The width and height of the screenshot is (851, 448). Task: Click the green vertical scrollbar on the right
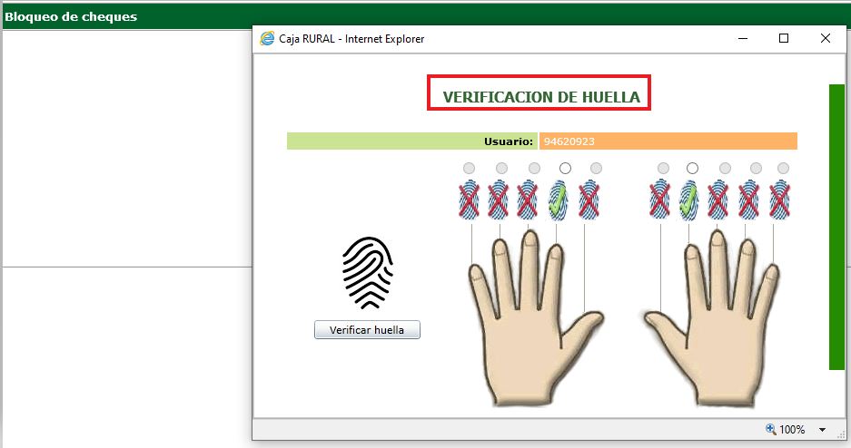[836, 227]
